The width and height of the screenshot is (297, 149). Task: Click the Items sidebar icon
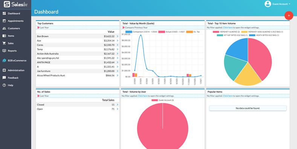click(4, 36)
